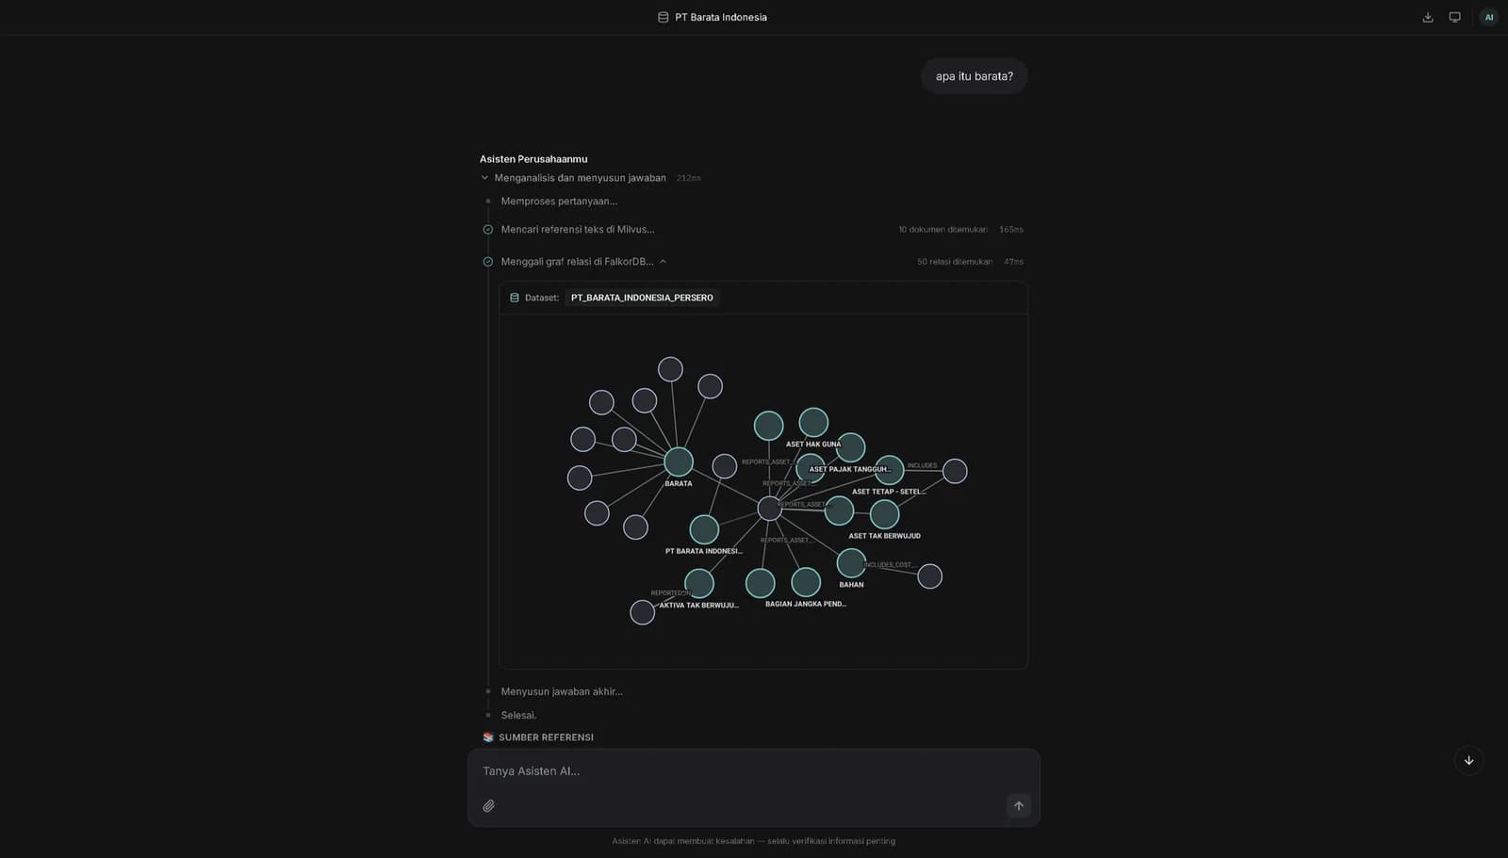This screenshot has width=1508, height=858.
Task: Click the central hub node of the graph
Action: coord(770,509)
